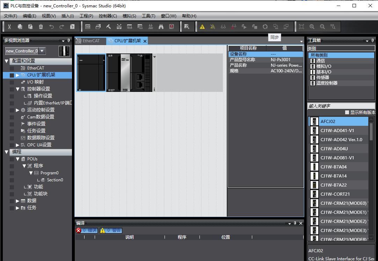
Task: Expand the 运动控制设置 tree node
Action: (x=18, y=110)
